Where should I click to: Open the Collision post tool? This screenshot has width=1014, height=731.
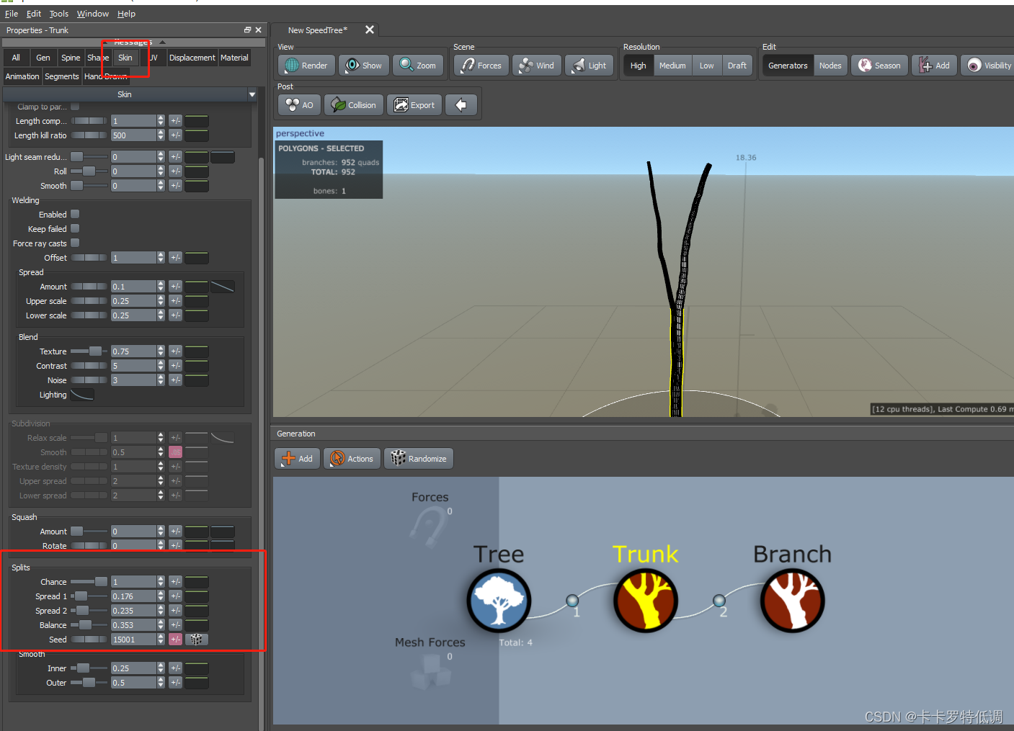[x=353, y=105]
